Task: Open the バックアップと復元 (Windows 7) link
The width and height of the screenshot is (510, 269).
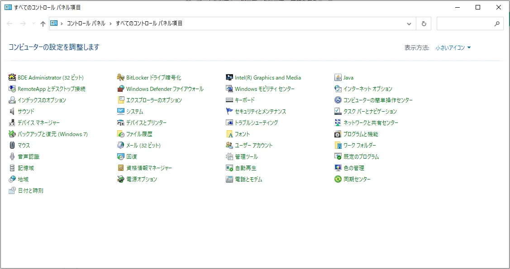Action: tap(52, 134)
